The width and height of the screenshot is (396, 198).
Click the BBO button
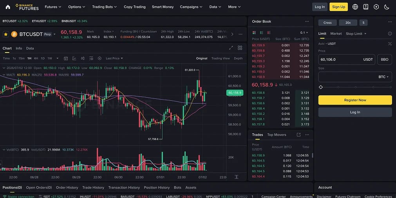tap(384, 60)
